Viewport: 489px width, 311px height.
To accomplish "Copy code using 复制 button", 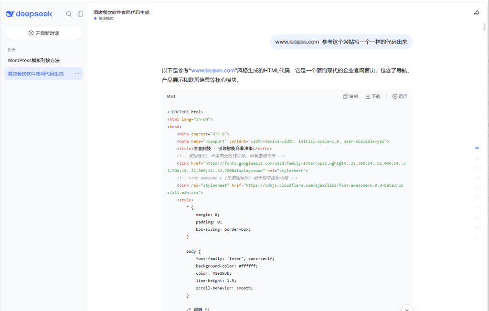I will pyautogui.click(x=350, y=97).
